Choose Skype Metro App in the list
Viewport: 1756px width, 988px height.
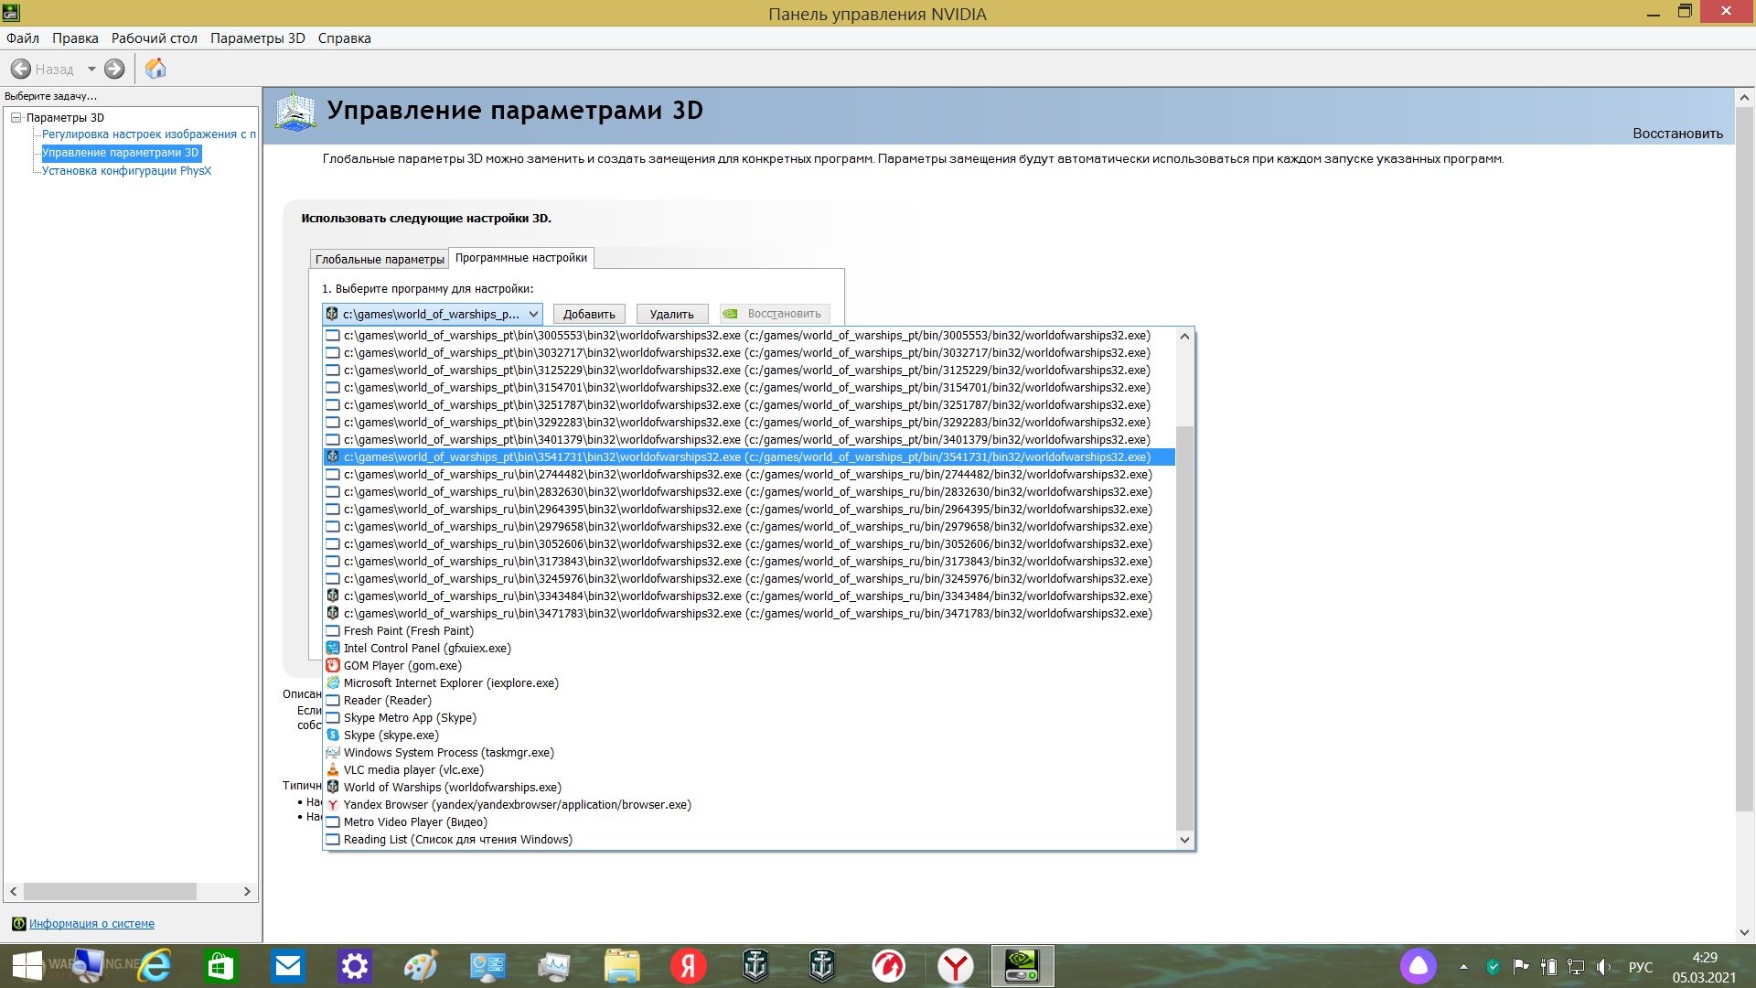pos(750,718)
